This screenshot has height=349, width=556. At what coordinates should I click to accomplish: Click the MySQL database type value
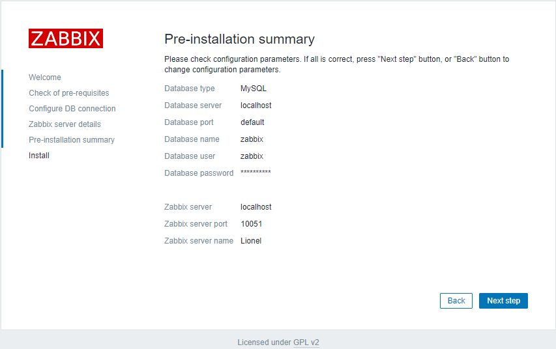click(253, 88)
